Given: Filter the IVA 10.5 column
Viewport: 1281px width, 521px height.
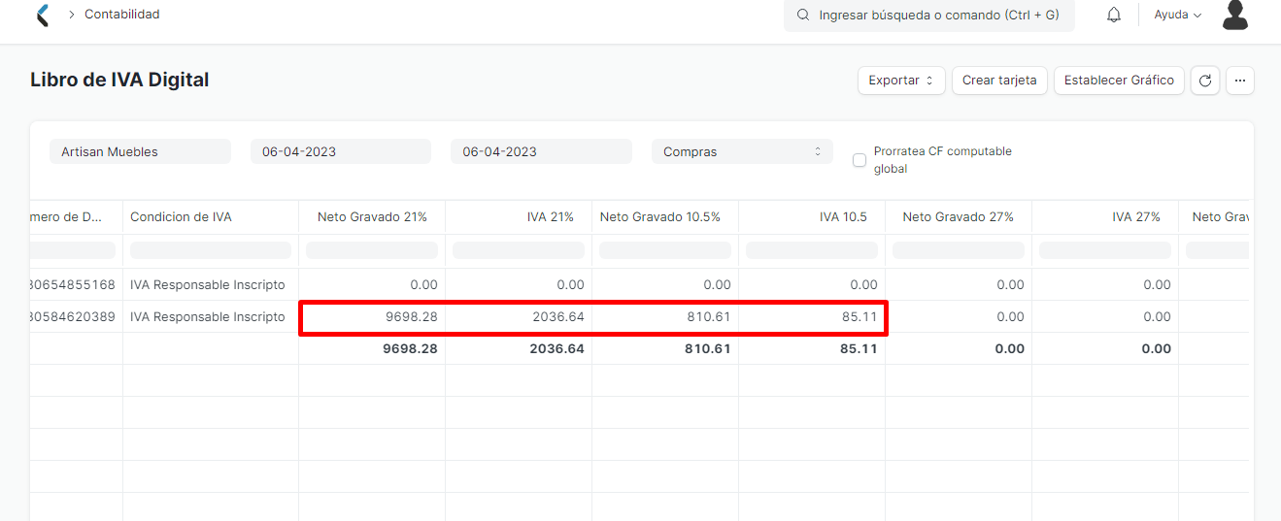Looking at the screenshot, I should coord(812,250).
